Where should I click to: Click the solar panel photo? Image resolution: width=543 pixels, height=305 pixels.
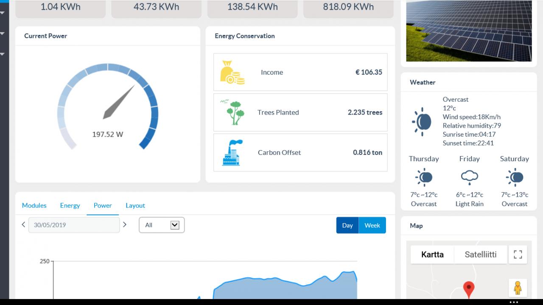pyautogui.click(x=469, y=31)
